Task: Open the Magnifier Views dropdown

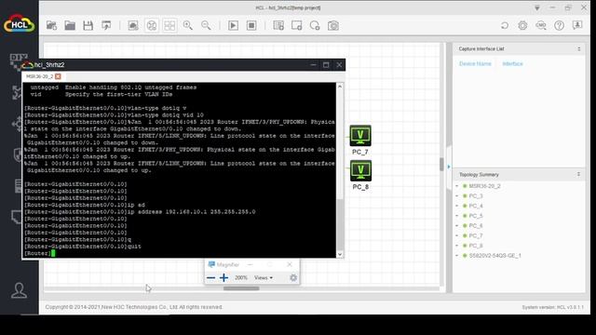Action: pyautogui.click(x=264, y=277)
